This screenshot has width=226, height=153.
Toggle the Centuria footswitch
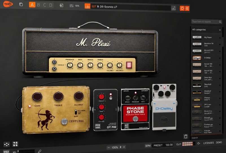tap(64, 121)
